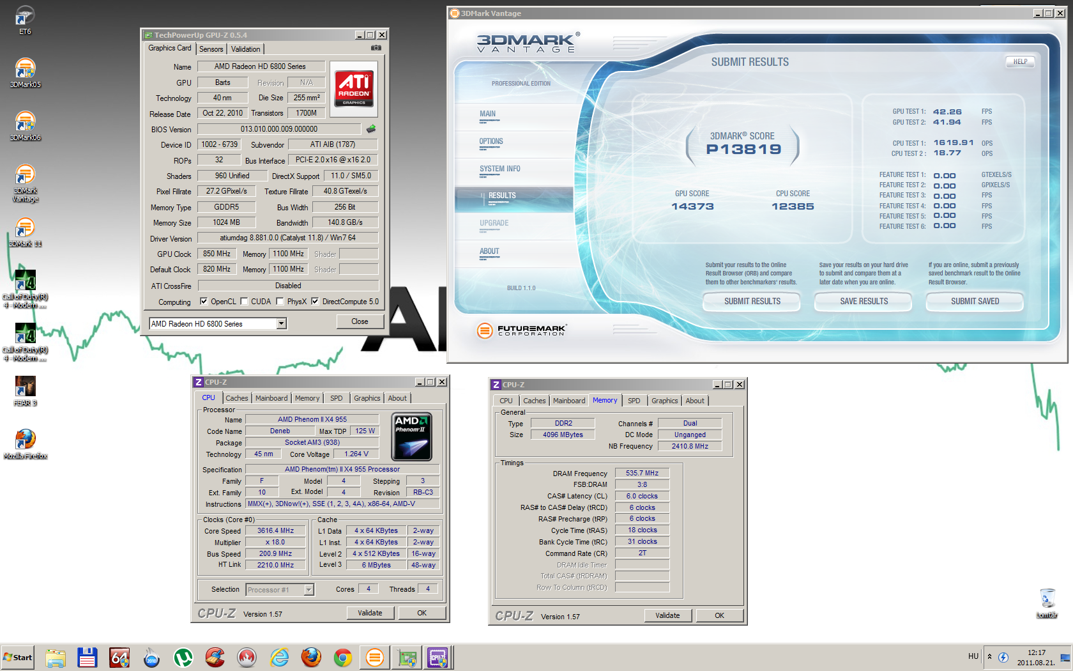1073x671 pixels.
Task: Select the FEAR 3 desktop icon
Action: 25,391
